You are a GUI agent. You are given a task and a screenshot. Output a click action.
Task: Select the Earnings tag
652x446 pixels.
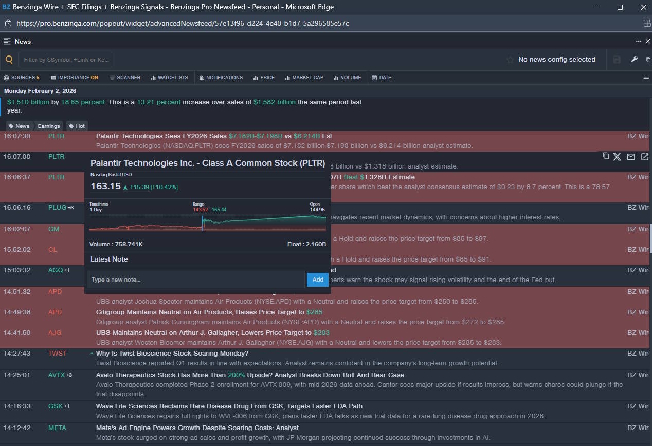click(48, 126)
